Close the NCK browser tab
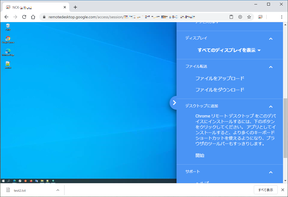 point(65,7)
